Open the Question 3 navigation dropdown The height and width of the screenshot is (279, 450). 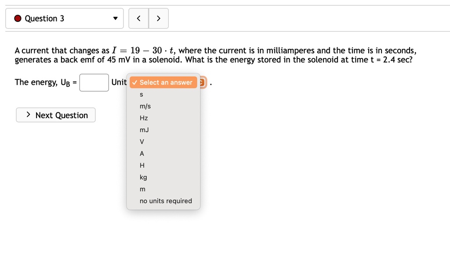[64, 18]
